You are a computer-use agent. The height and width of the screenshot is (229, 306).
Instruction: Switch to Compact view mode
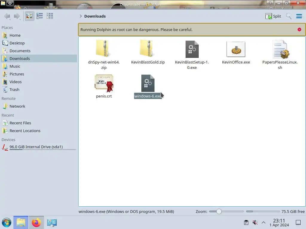coord(40,16)
